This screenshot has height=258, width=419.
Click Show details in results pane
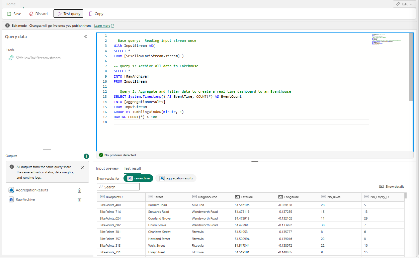pyautogui.click(x=392, y=187)
